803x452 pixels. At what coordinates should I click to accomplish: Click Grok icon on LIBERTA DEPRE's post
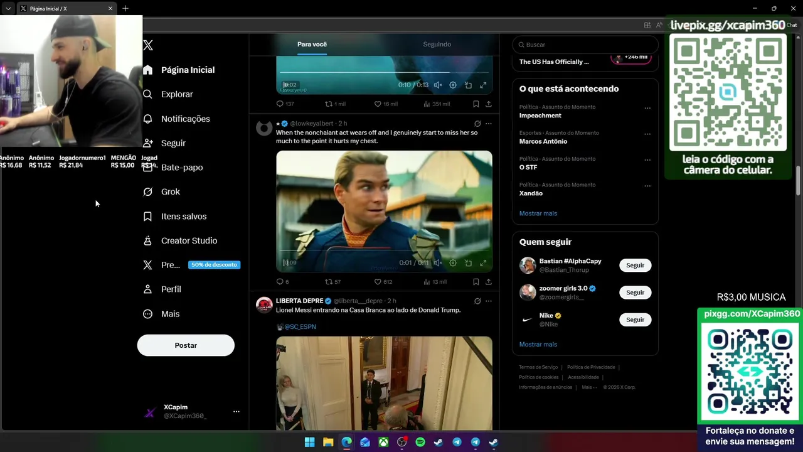tap(477, 301)
